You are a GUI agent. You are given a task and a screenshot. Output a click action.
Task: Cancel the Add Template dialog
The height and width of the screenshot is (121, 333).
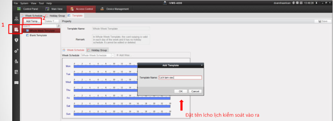195,91
